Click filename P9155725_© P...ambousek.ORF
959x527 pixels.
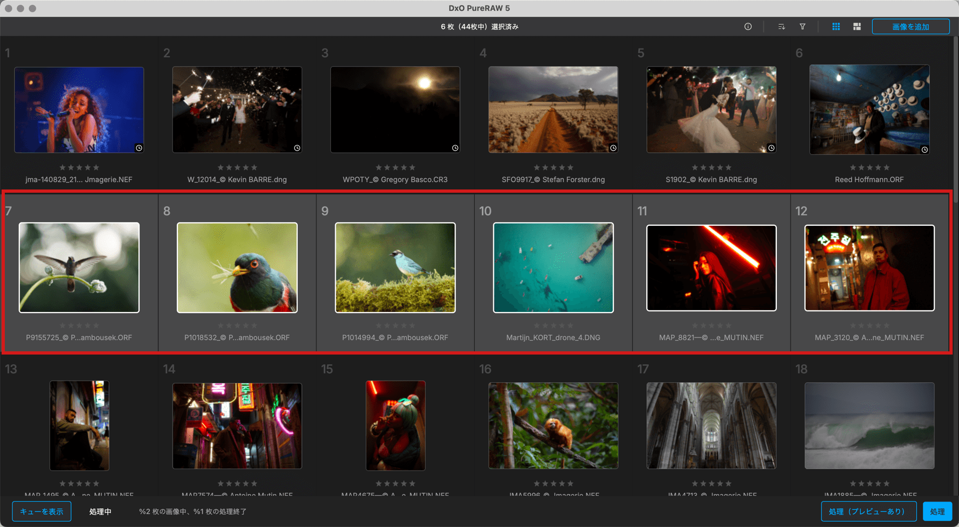(79, 337)
